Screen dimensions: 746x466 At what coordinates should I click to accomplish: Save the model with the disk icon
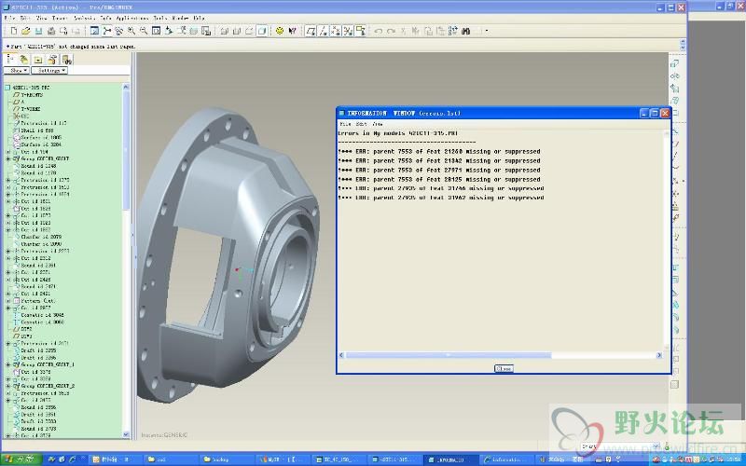pos(38,31)
